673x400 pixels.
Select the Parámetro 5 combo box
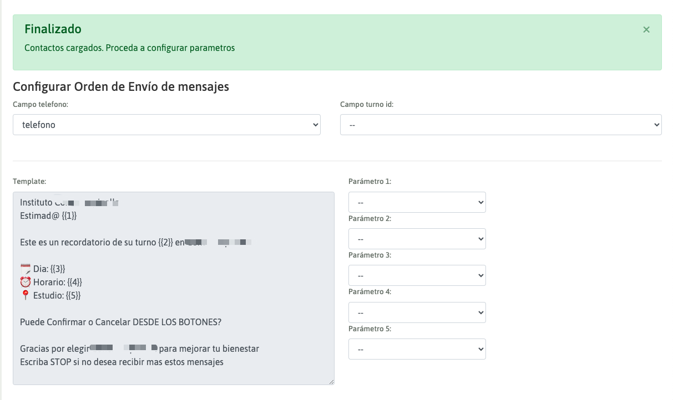[417, 349]
